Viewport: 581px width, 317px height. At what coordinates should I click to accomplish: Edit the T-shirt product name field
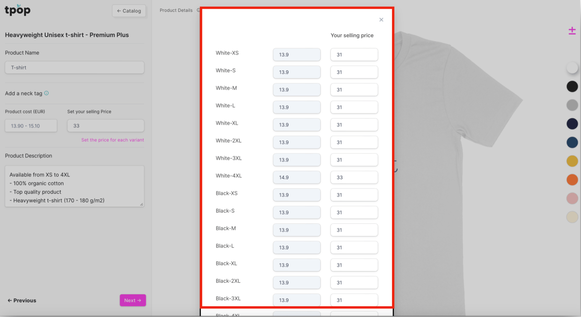point(74,67)
